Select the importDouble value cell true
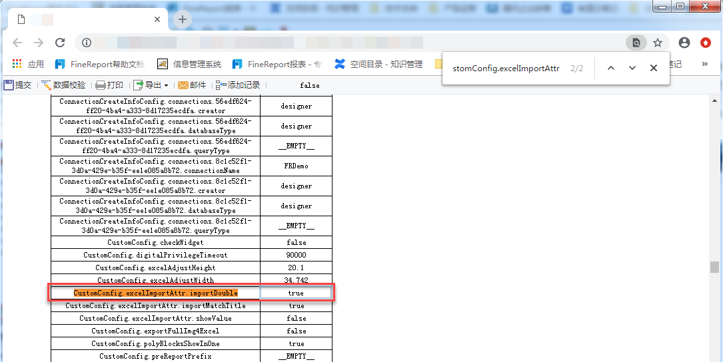Viewport: 723px width, 362px height. click(x=296, y=293)
